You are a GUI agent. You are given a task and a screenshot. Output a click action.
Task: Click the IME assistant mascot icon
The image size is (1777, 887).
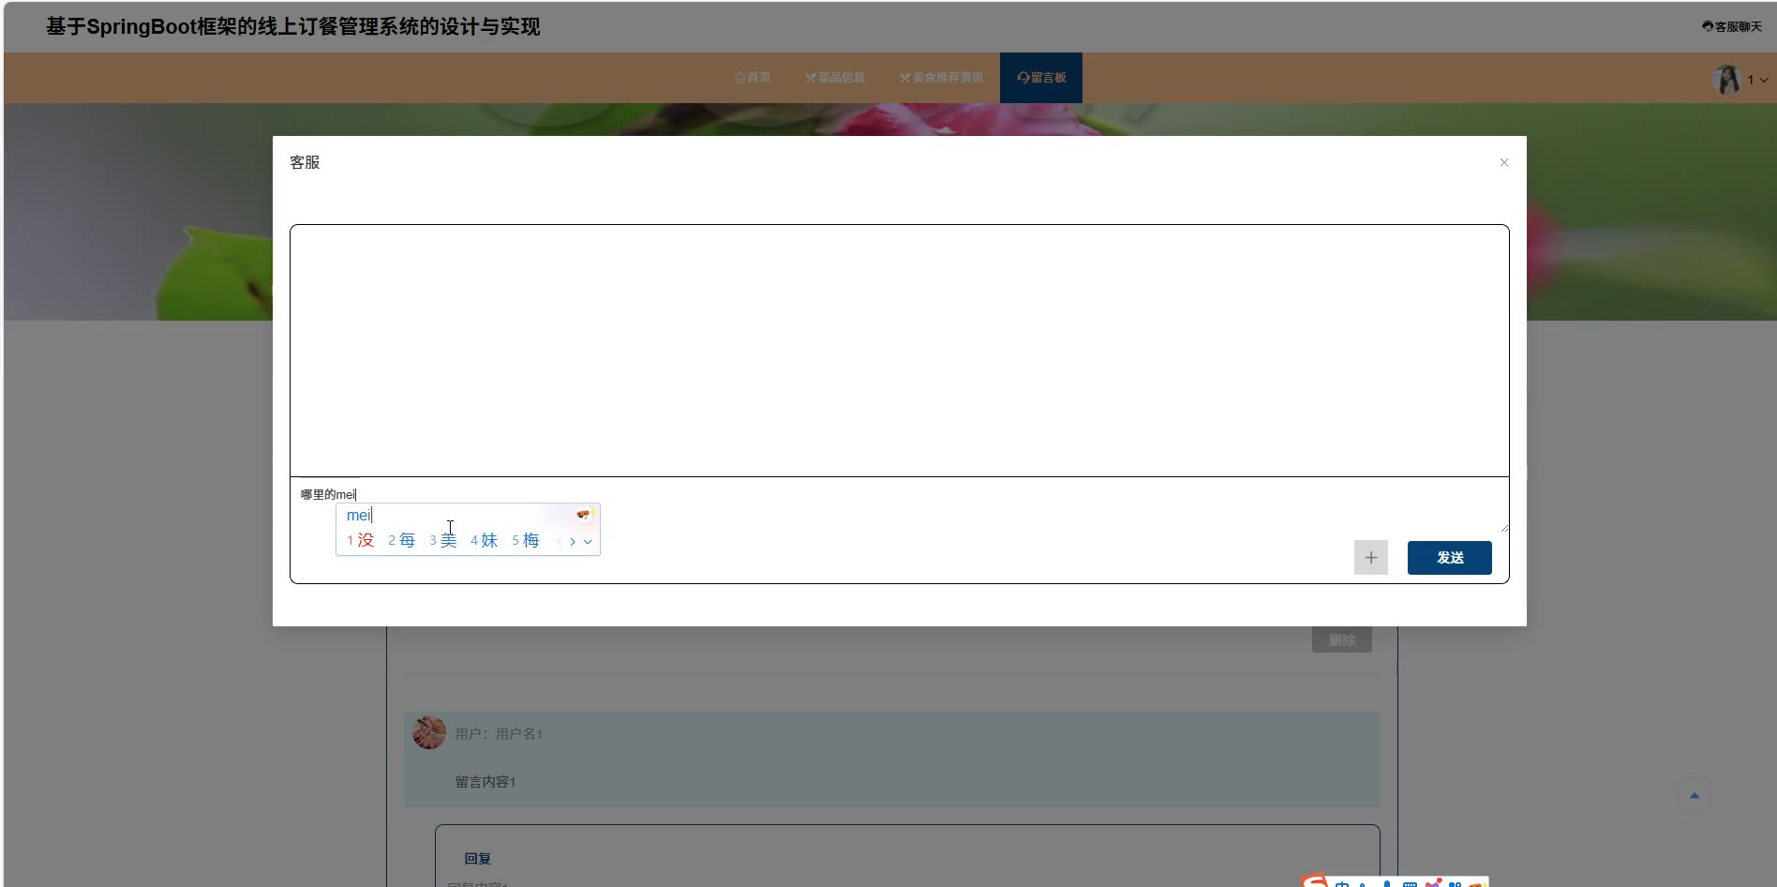[585, 514]
